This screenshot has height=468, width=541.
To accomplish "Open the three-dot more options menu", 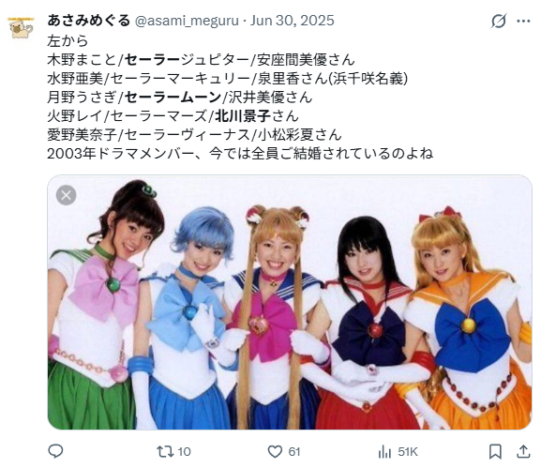I will 523,22.
